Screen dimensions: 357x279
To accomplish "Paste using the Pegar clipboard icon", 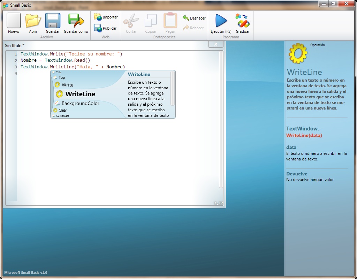I will point(170,20).
